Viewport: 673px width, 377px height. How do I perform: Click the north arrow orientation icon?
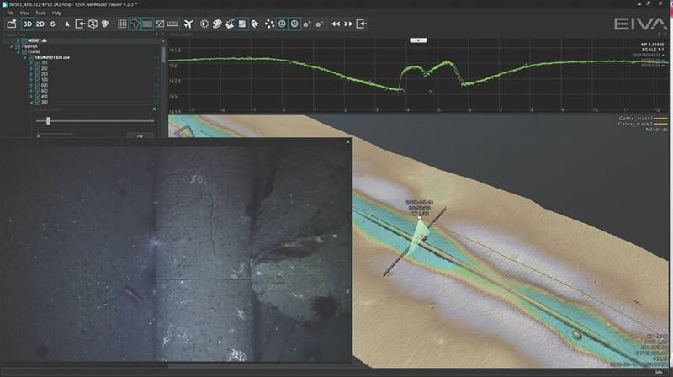coord(67,24)
